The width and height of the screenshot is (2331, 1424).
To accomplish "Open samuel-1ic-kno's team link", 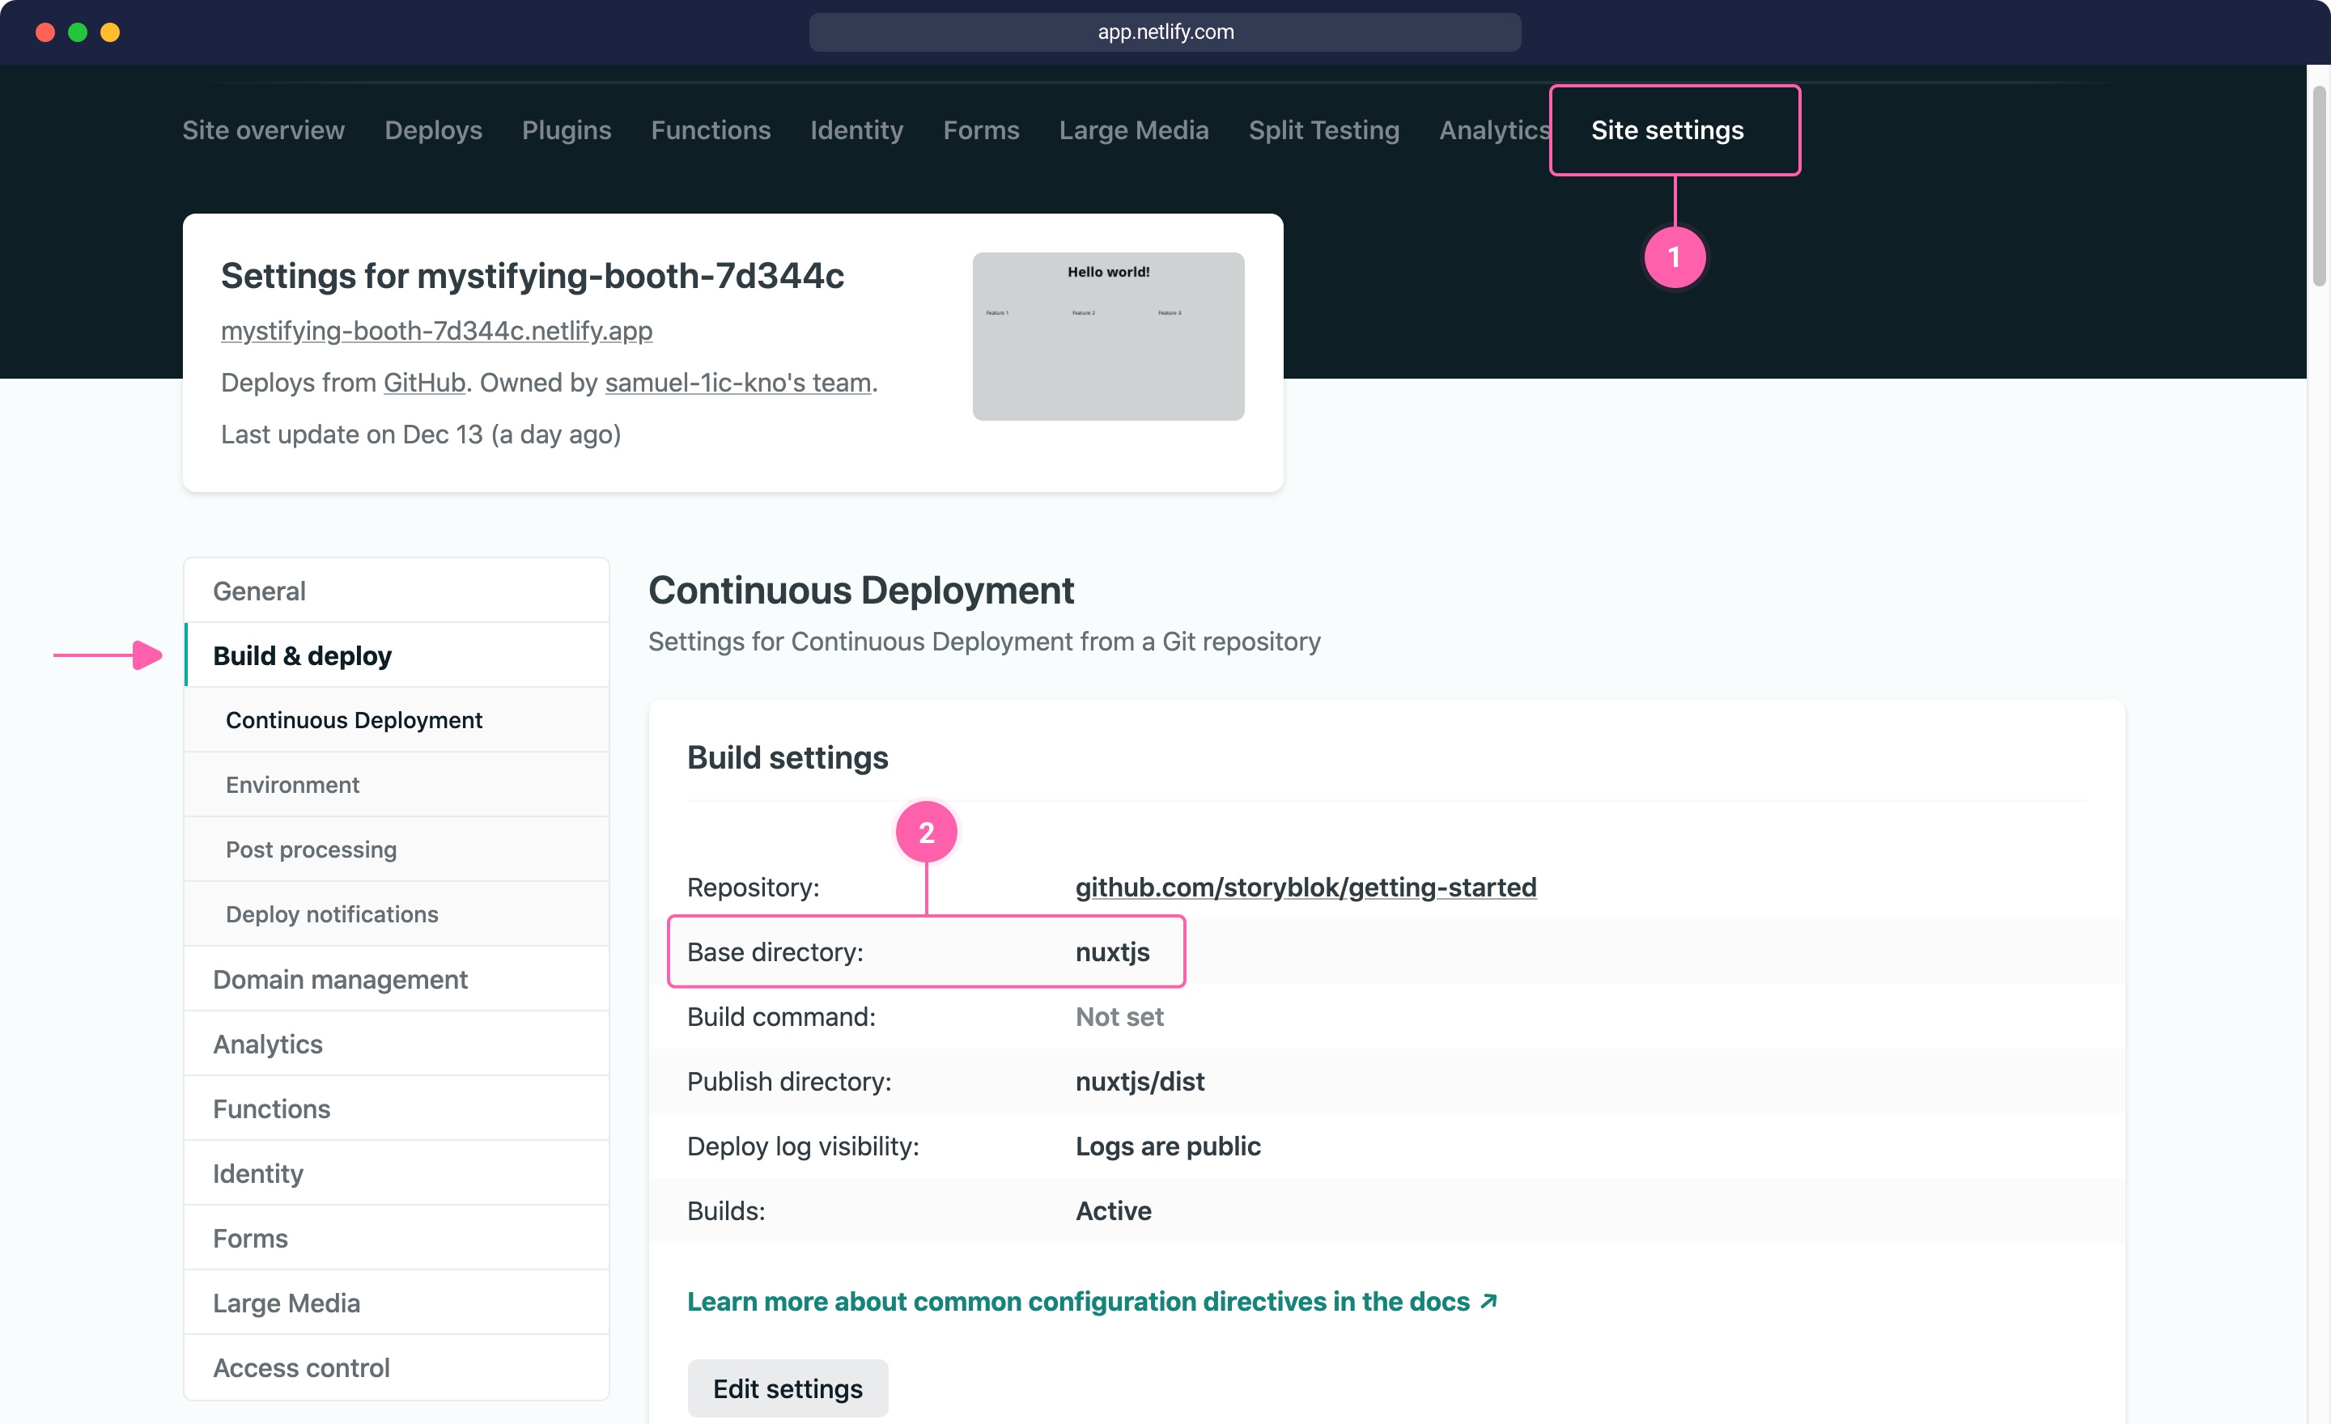I will click(x=738, y=382).
